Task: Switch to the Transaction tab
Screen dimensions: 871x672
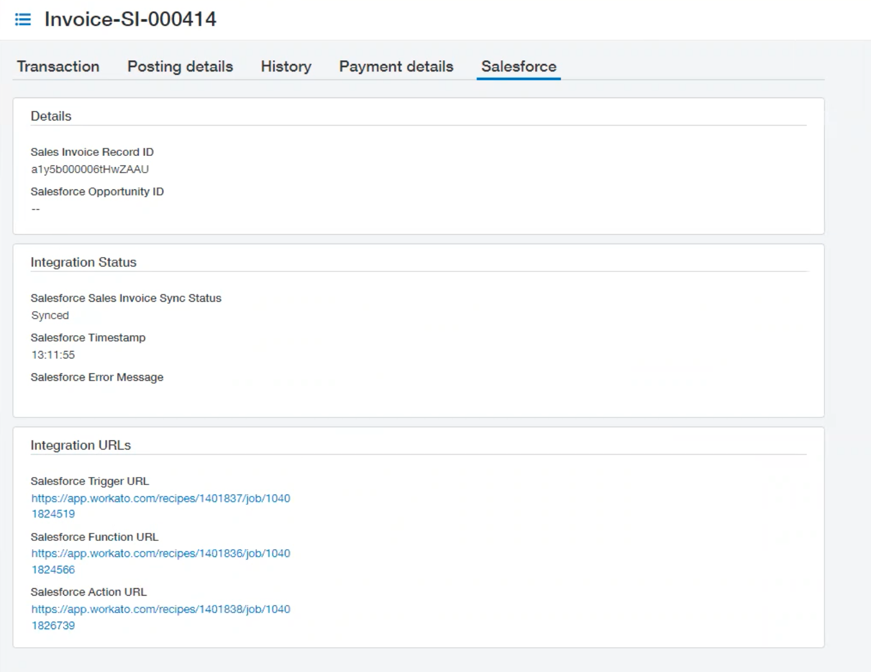Action: coord(58,66)
